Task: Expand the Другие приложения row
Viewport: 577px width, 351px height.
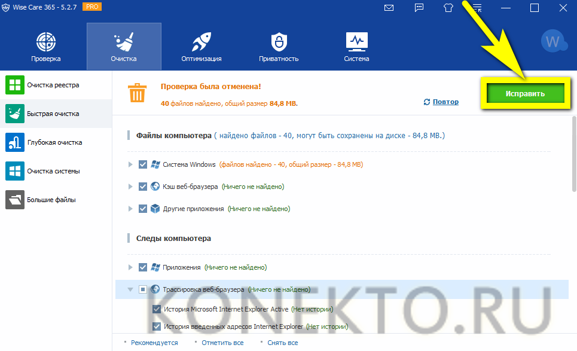Action: click(130, 209)
